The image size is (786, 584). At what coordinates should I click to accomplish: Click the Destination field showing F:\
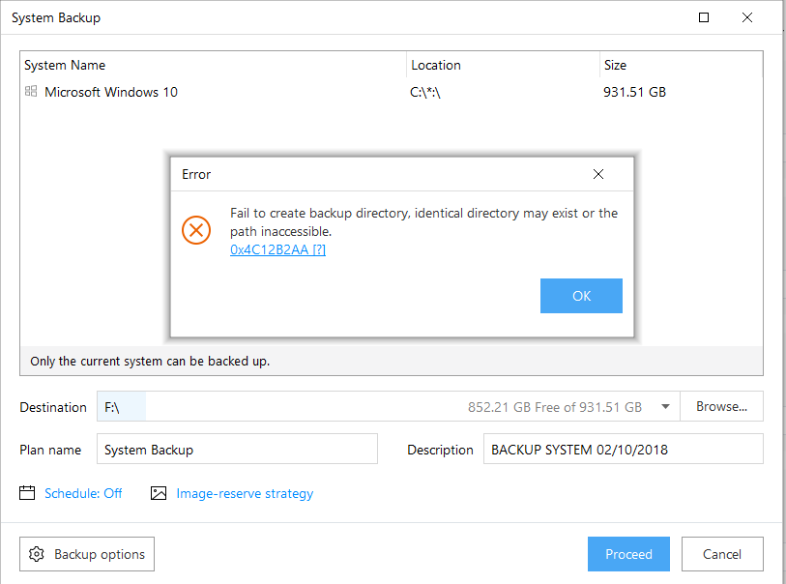(388, 406)
